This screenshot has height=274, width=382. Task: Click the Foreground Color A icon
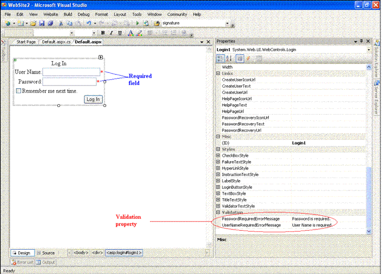coord(130,33)
